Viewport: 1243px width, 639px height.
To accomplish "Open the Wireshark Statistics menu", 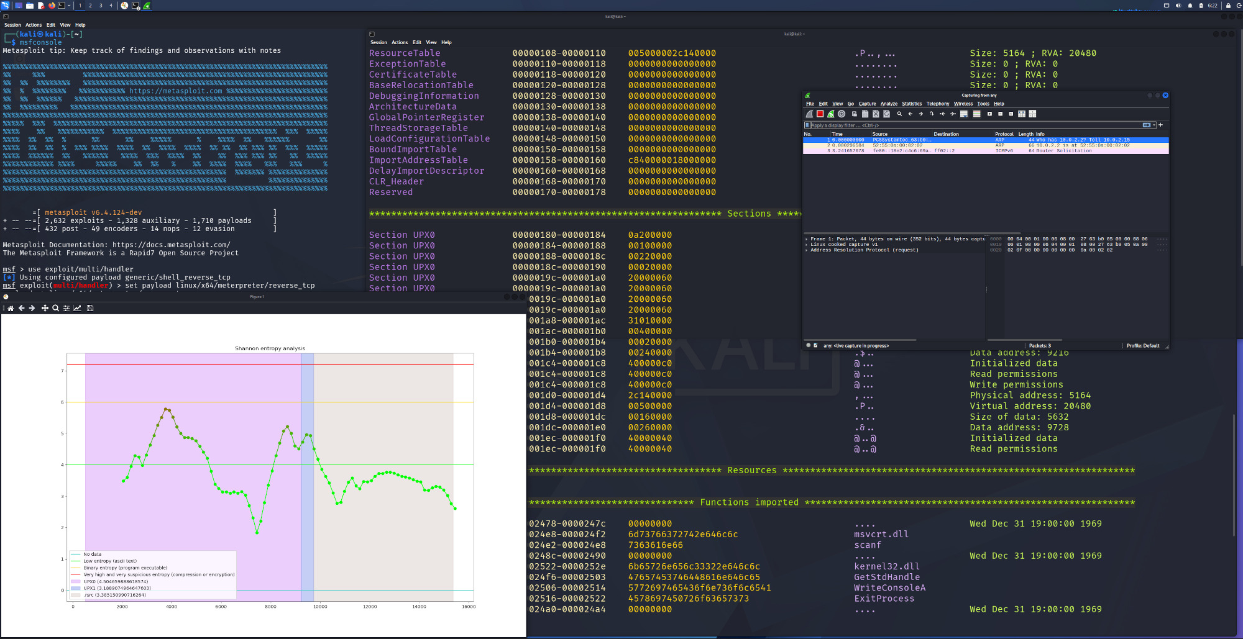I will pos(912,104).
